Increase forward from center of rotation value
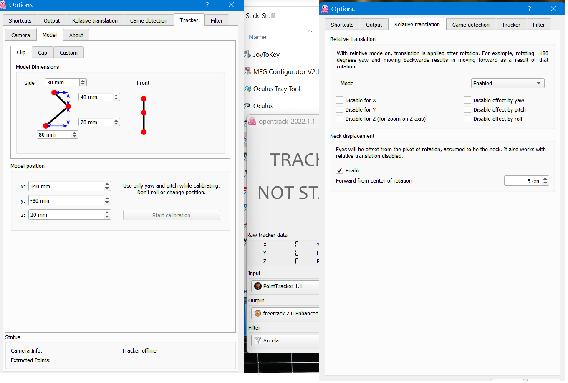 (545, 178)
